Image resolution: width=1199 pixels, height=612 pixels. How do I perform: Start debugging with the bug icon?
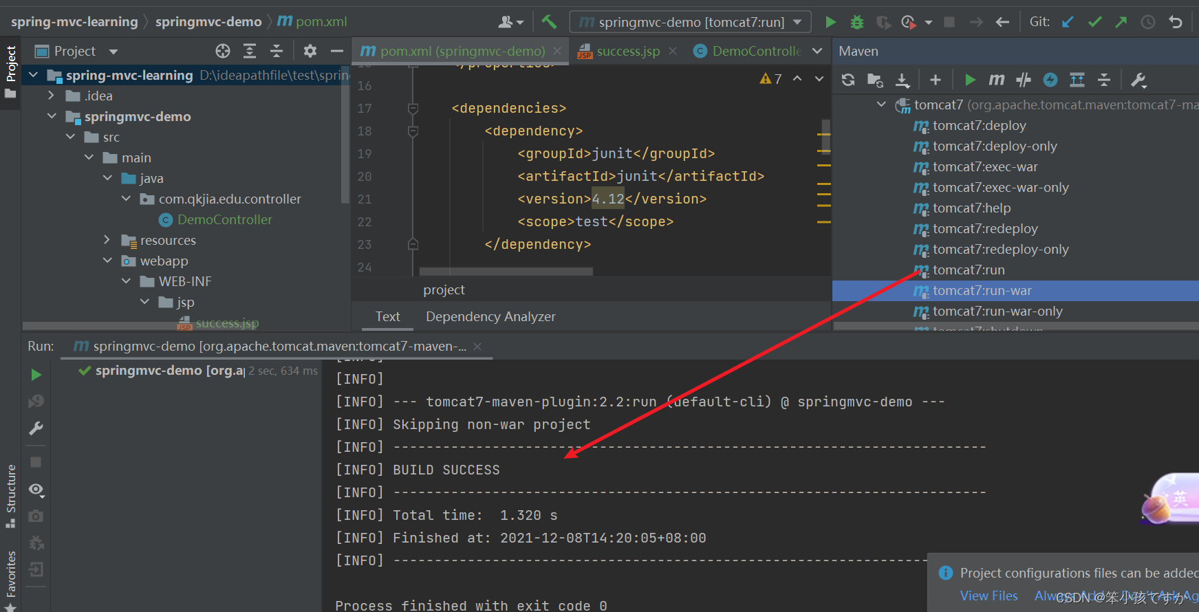coord(857,22)
